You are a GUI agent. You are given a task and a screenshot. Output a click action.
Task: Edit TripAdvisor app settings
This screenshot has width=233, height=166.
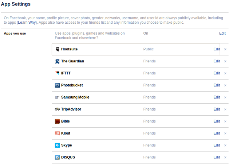217,109
